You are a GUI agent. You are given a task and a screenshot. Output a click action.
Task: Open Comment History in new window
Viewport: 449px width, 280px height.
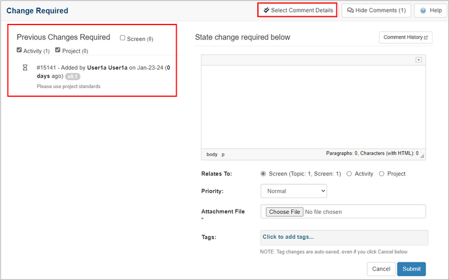coord(406,38)
